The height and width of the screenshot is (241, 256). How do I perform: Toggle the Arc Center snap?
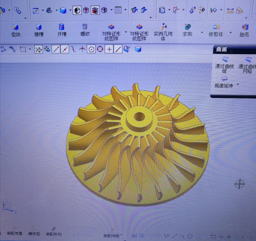coord(91,49)
